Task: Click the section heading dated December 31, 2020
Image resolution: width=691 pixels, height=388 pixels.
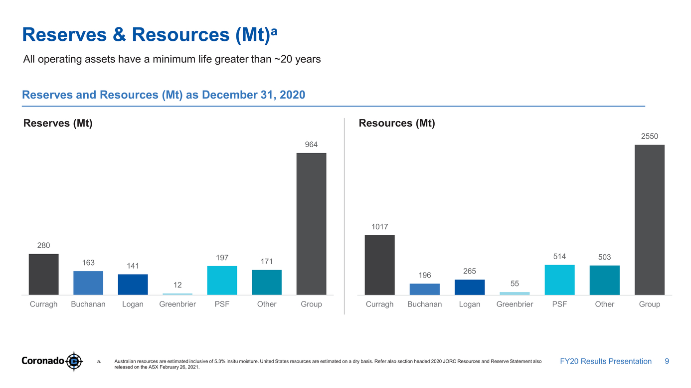Action: click(x=164, y=95)
